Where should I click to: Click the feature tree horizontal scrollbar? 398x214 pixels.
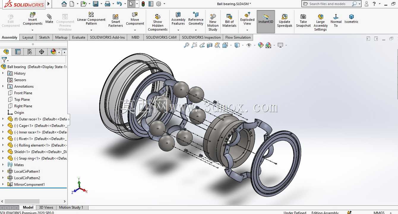click(x=22, y=201)
